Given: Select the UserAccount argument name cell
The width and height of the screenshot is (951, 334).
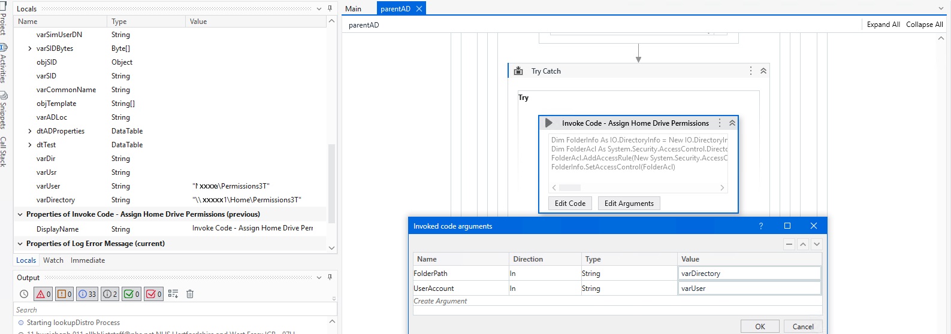Looking at the screenshot, I should (x=460, y=289).
